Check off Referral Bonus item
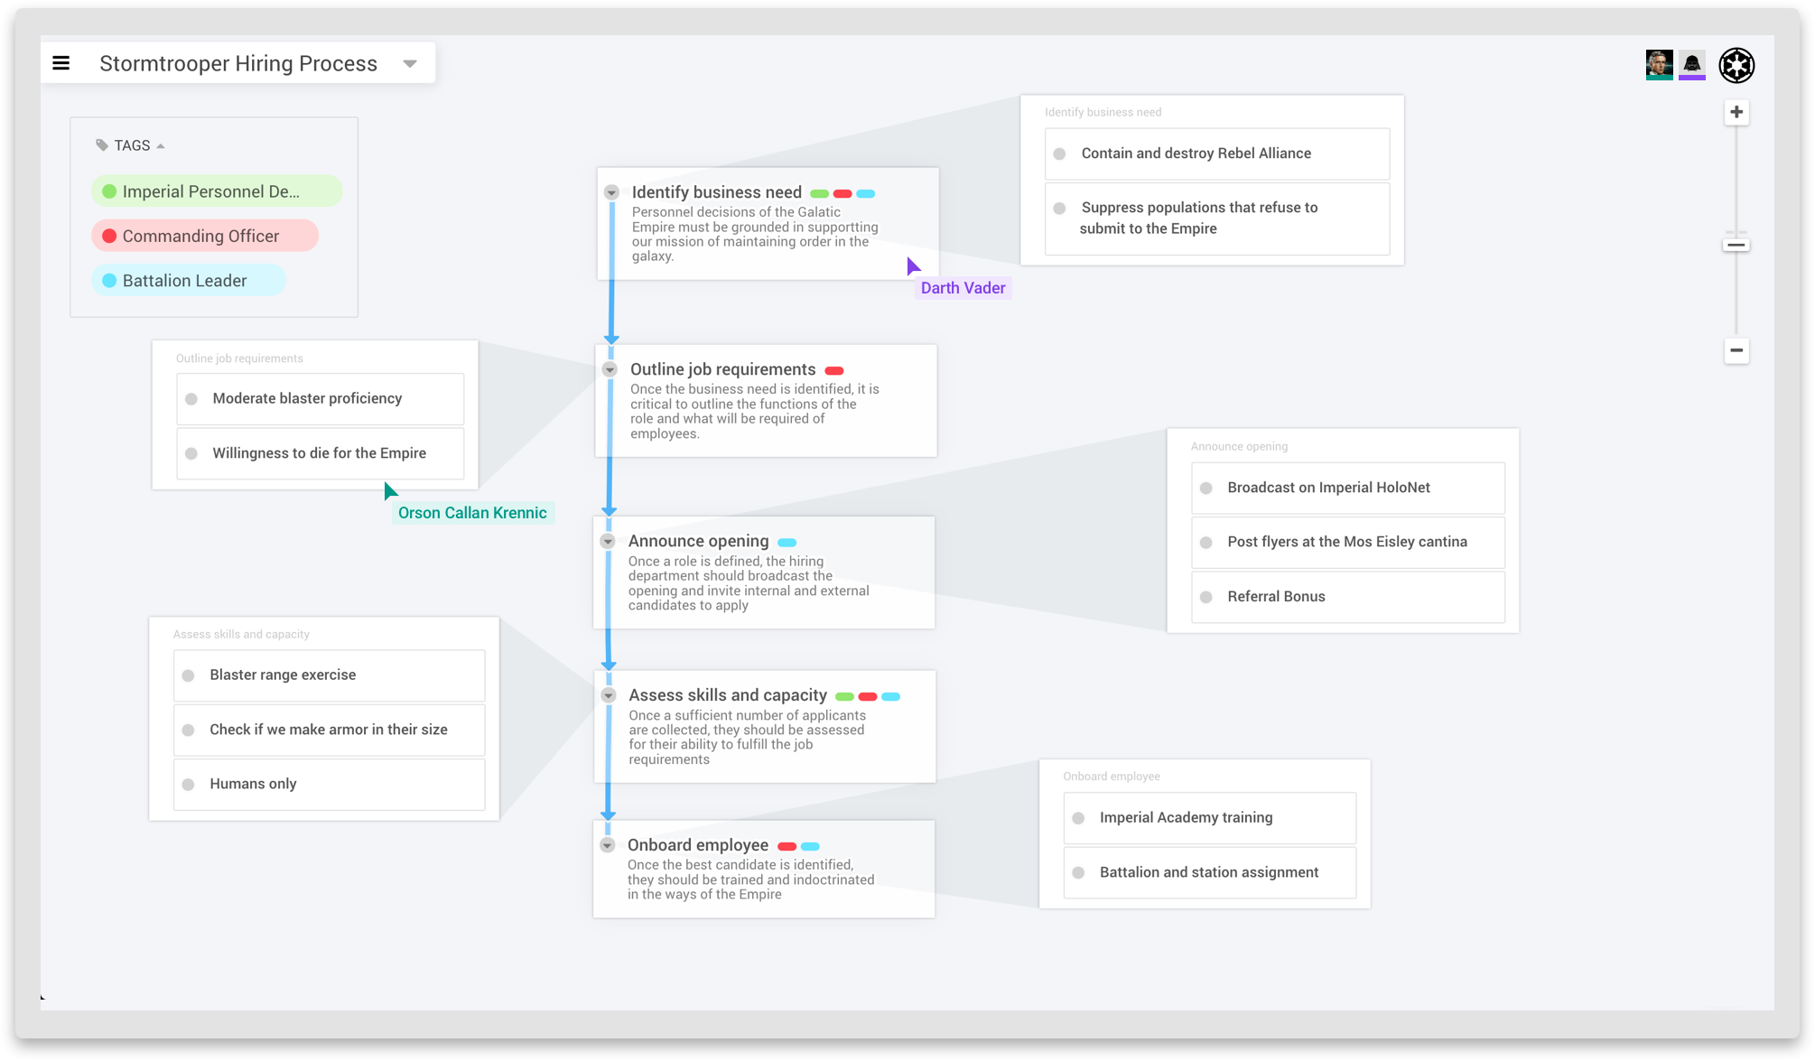 coord(1205,597)
